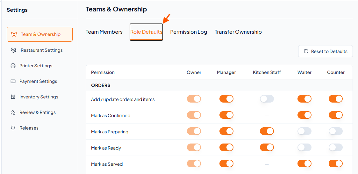Toggle Owner for Add / update orders
Image resolution: width=358 pixels, height=174 pixels.
tap(194, 99)
